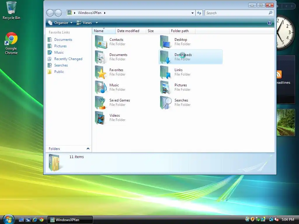
Task: Open Recently Changed in Favorite Links
Action: [x=68, y=59]
